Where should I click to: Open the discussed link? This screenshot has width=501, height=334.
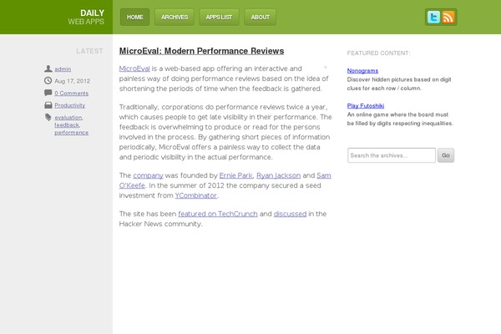point(290,214)
